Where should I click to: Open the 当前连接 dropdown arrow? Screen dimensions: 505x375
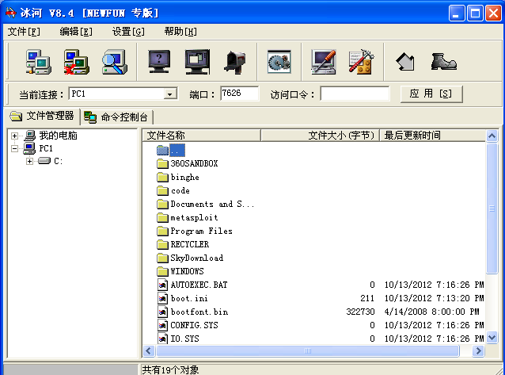click(x=169, y=94)
